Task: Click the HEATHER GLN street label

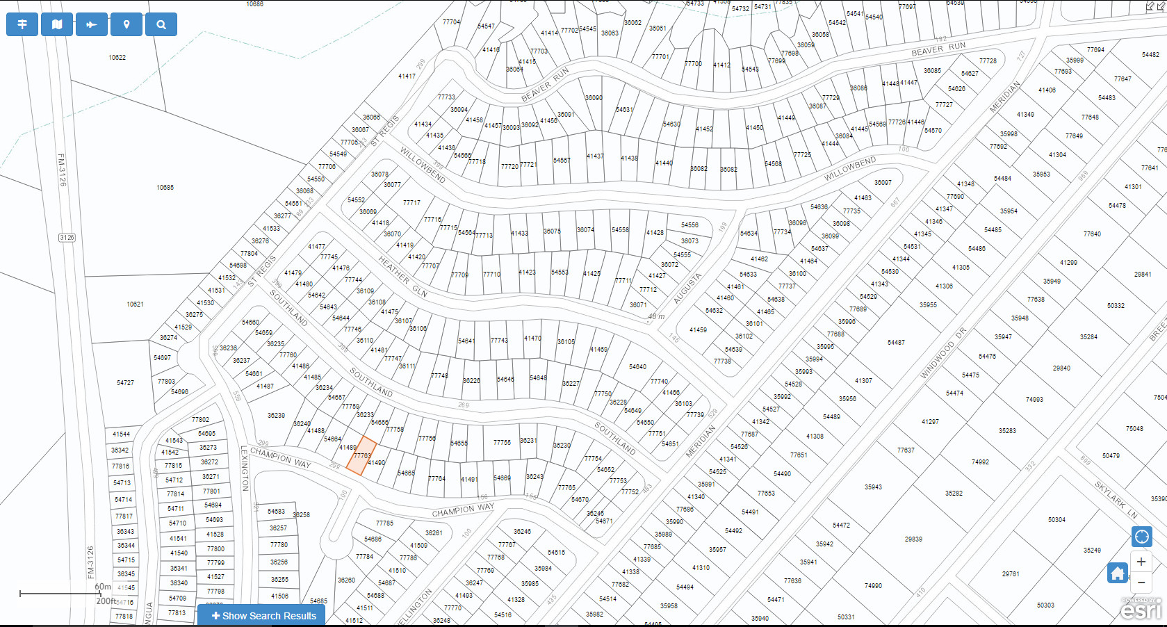Action: click(403, 277)
